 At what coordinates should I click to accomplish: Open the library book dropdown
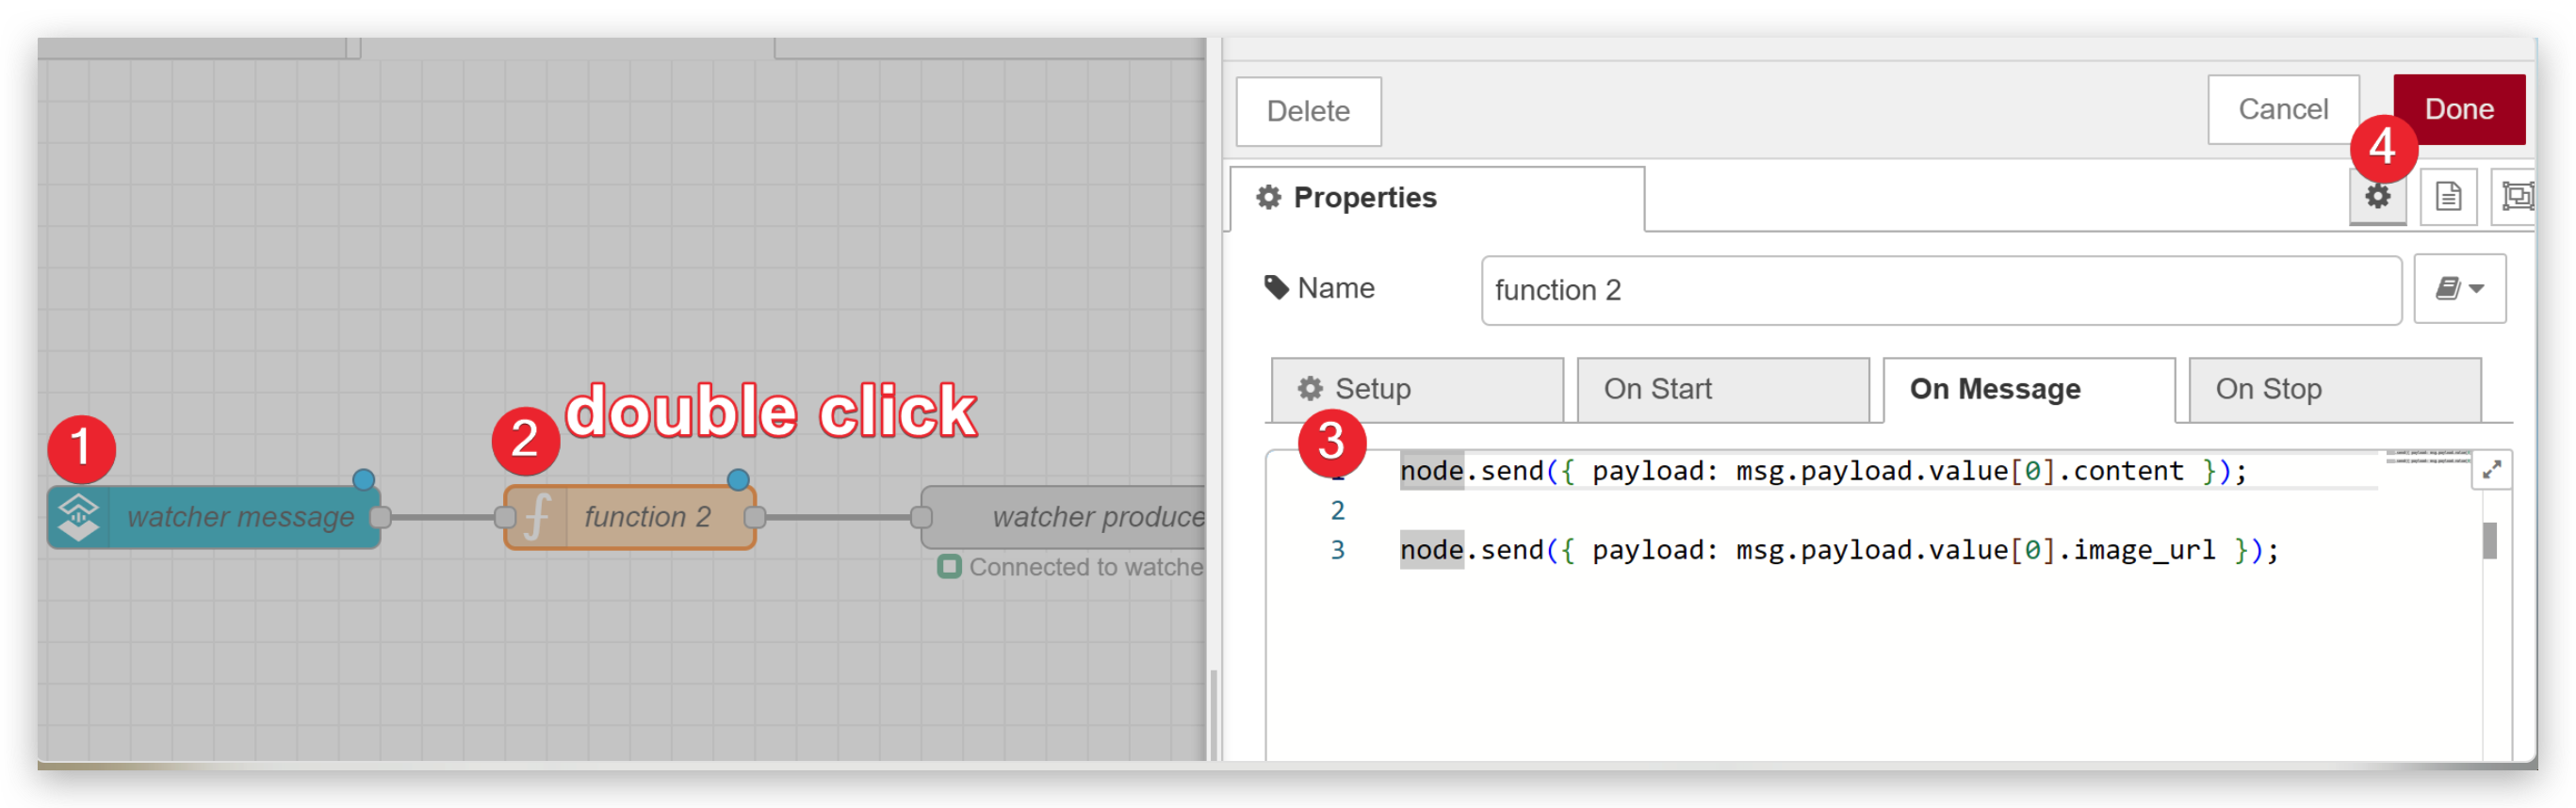[2459, 289]
